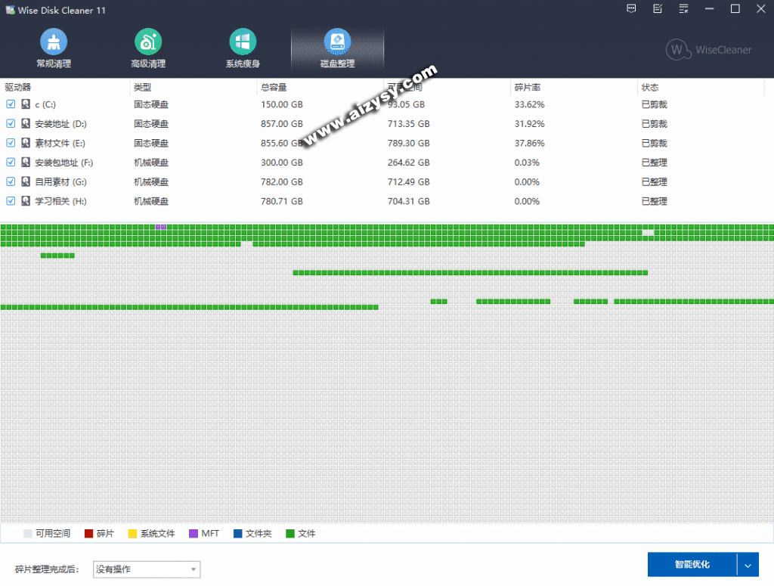Click the WiseCleaner logo
Screen dimensions: 774x586
[708, 50]
